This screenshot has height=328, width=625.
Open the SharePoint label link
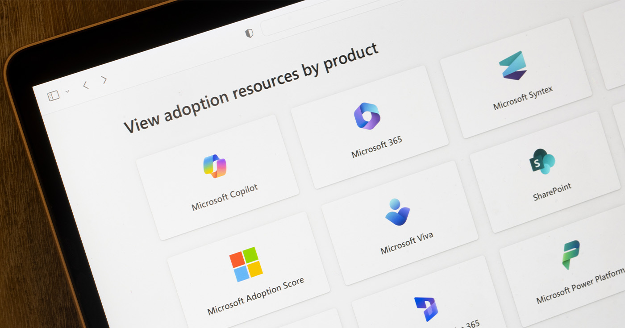pyautogui.click(x=552, y=192)
